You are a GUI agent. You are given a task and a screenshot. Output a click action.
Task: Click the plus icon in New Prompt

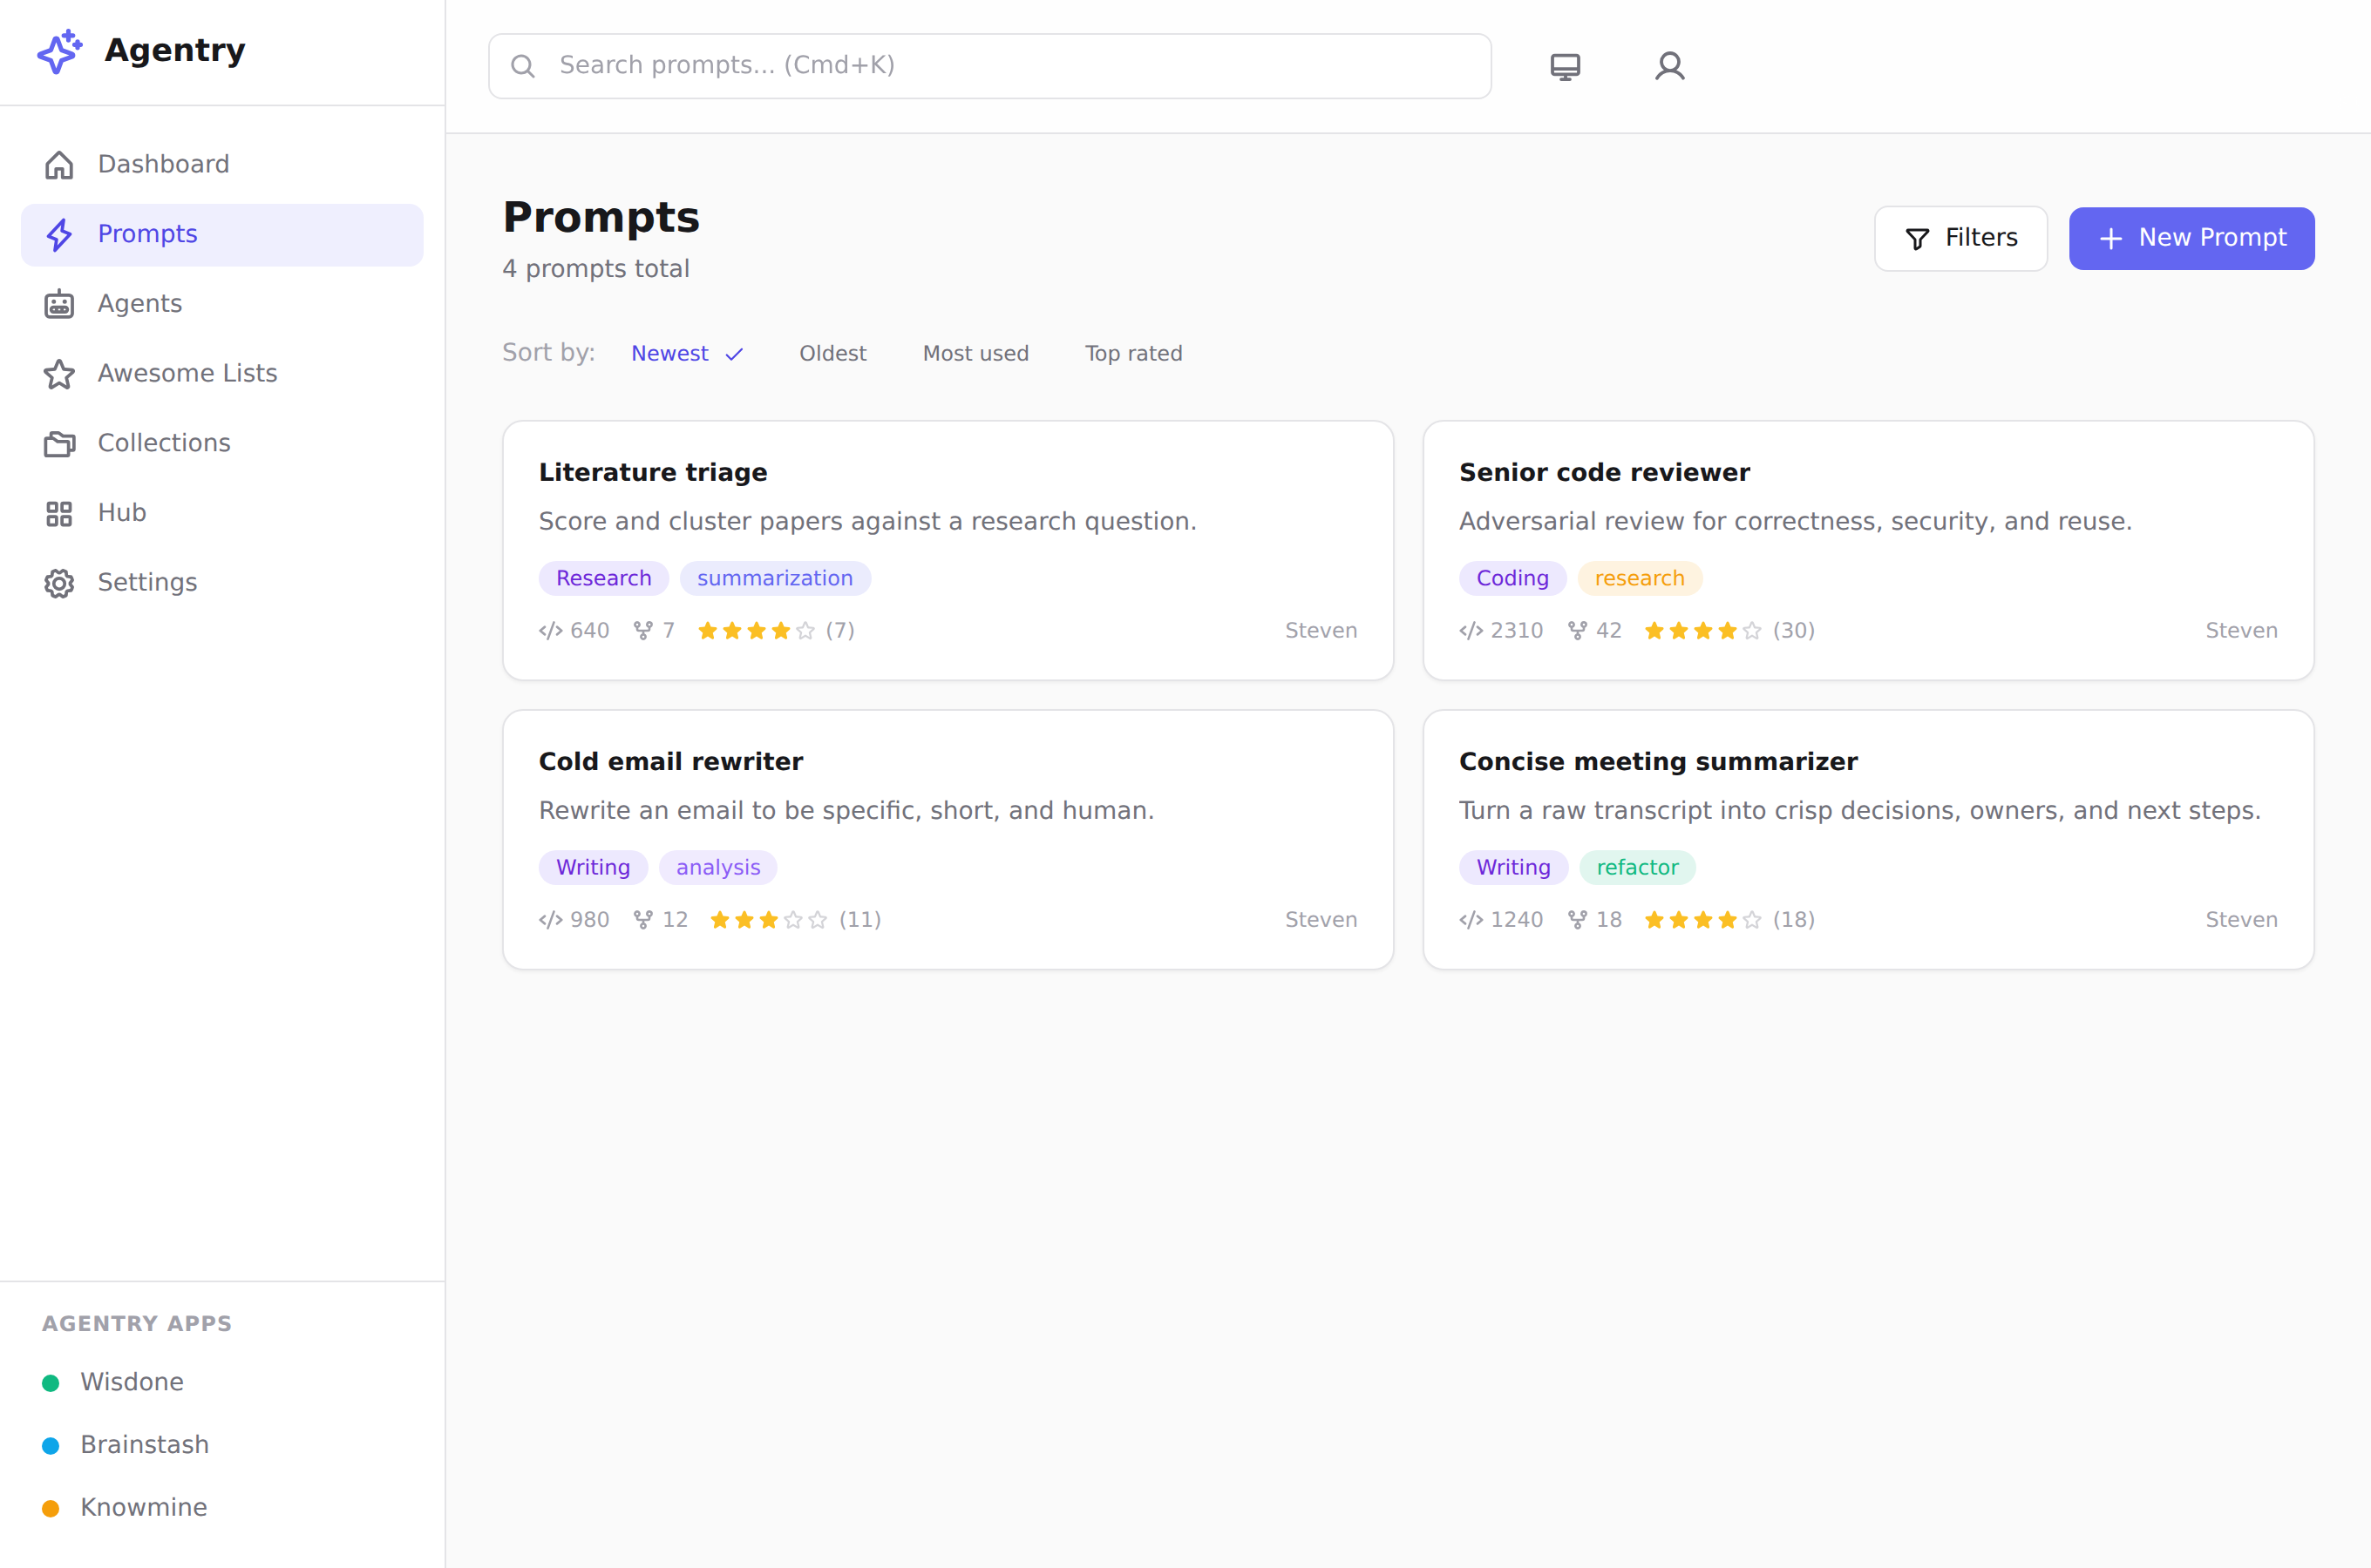tap(2109, 238)
